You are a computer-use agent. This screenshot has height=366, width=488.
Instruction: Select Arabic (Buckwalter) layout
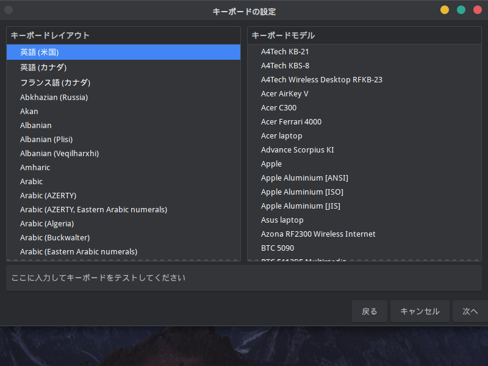tap(123, 237)
